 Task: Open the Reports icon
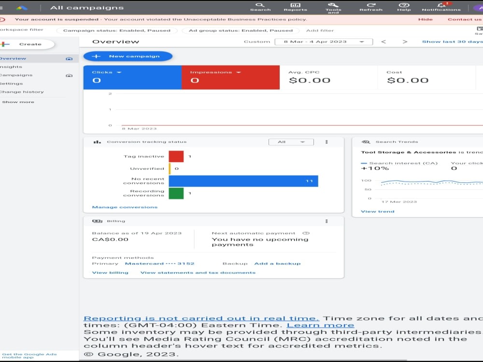pos(295,7)
